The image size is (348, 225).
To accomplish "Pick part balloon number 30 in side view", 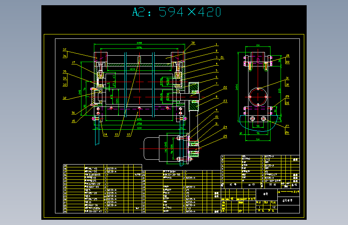I will [287, 84].
